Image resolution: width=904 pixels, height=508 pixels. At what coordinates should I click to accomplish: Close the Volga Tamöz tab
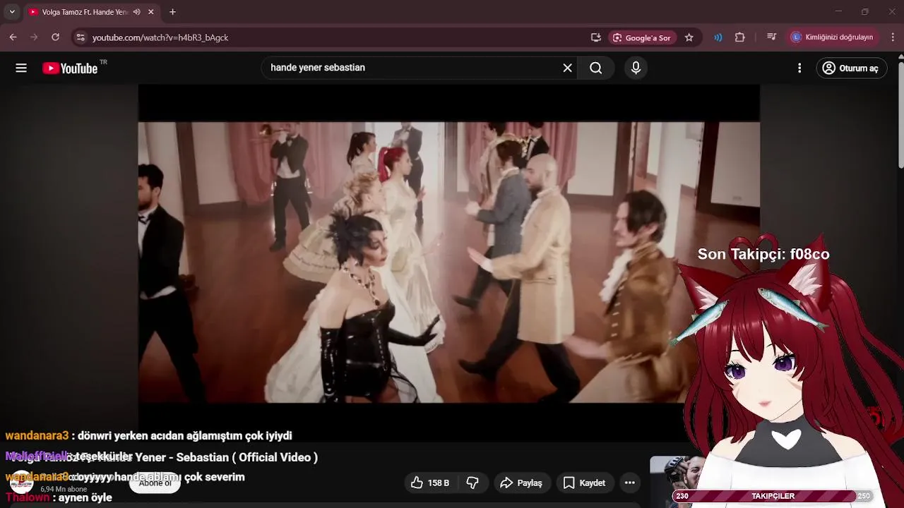click(x=150, y=12)
